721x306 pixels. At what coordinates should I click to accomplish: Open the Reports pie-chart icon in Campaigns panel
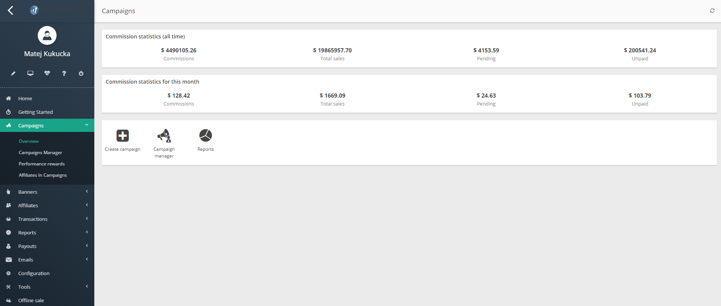tap(205, 134)
